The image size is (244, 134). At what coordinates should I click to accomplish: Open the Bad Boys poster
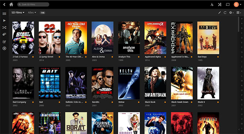[x=208, y=38]
